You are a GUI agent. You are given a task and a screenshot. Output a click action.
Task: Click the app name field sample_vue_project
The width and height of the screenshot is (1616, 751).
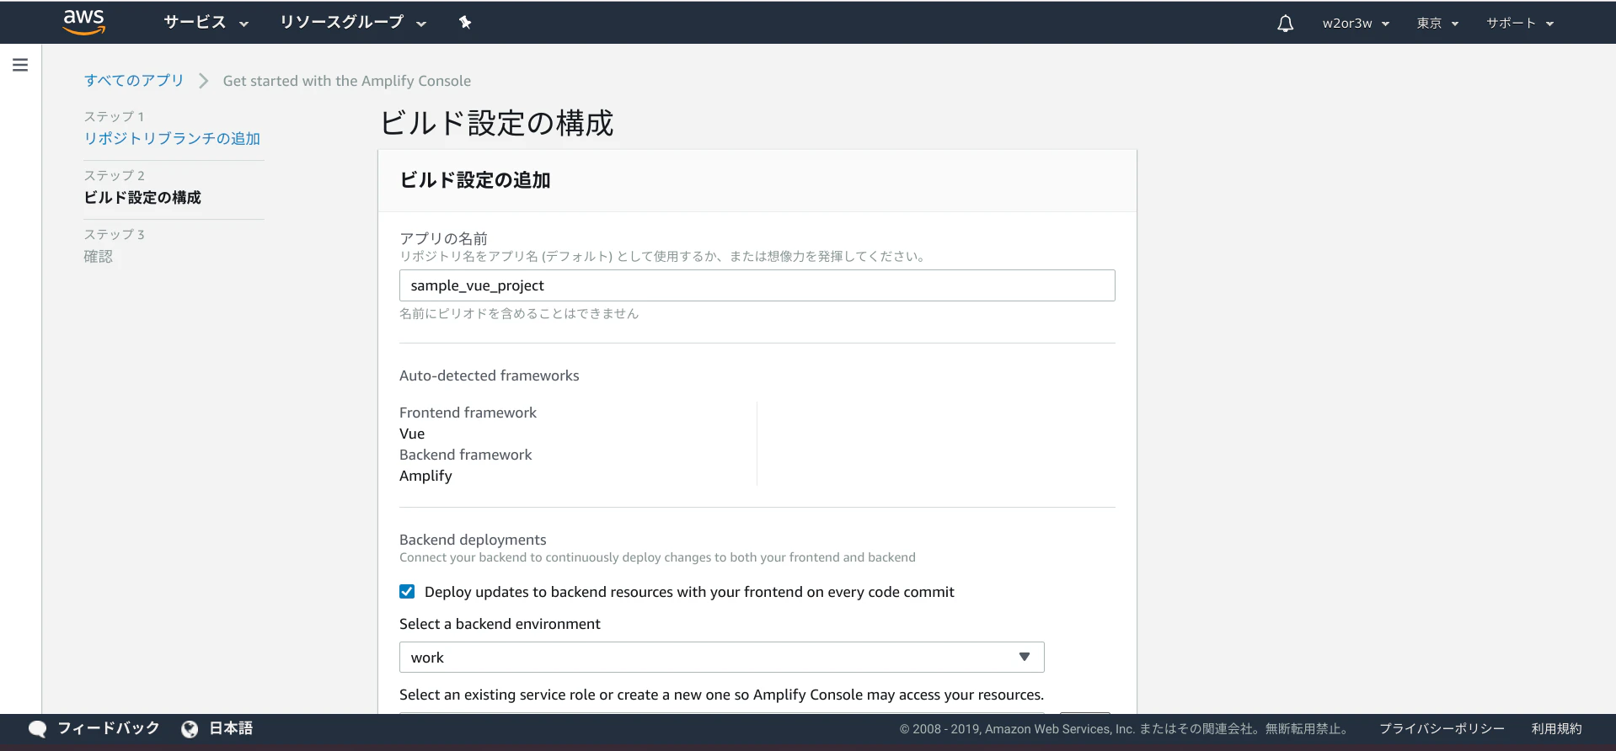(x=757, y=285)
